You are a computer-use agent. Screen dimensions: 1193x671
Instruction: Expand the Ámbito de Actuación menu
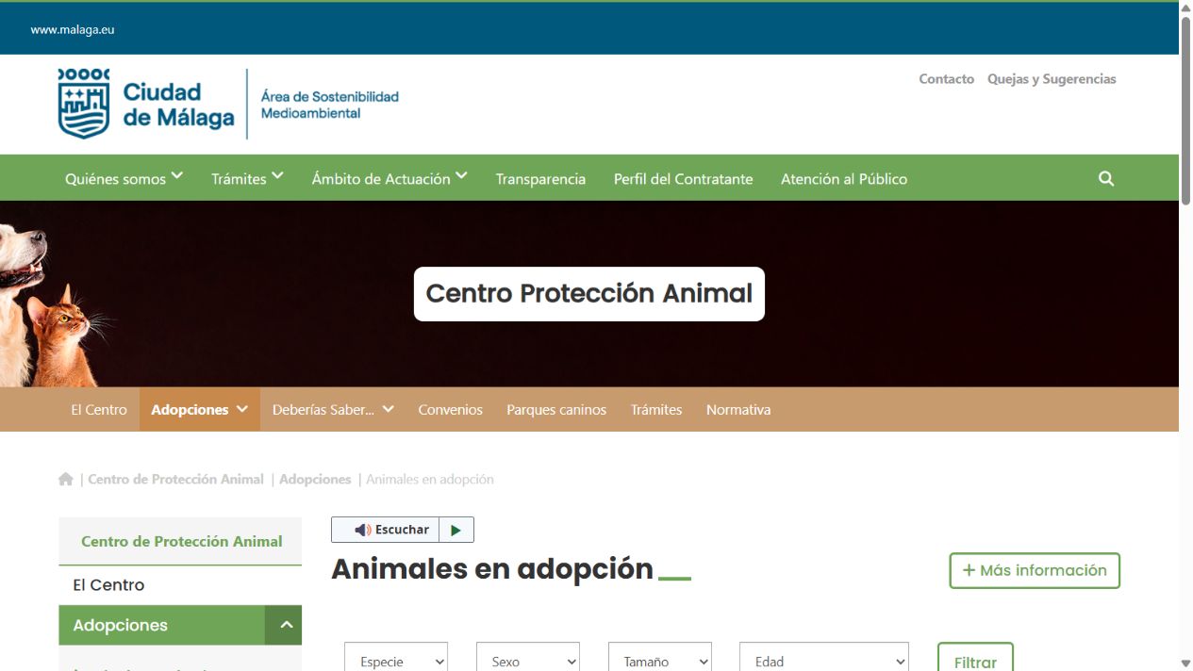389,178
